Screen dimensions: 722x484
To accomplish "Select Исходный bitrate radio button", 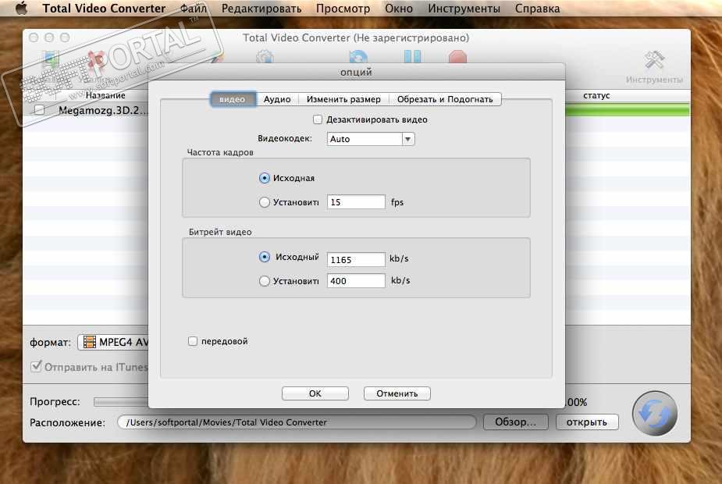I will [x=265, y=257].
